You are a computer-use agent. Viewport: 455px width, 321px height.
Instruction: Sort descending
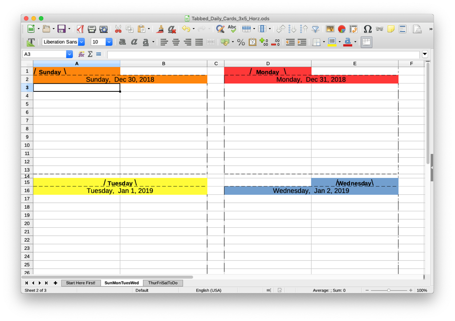pos(304,29)
